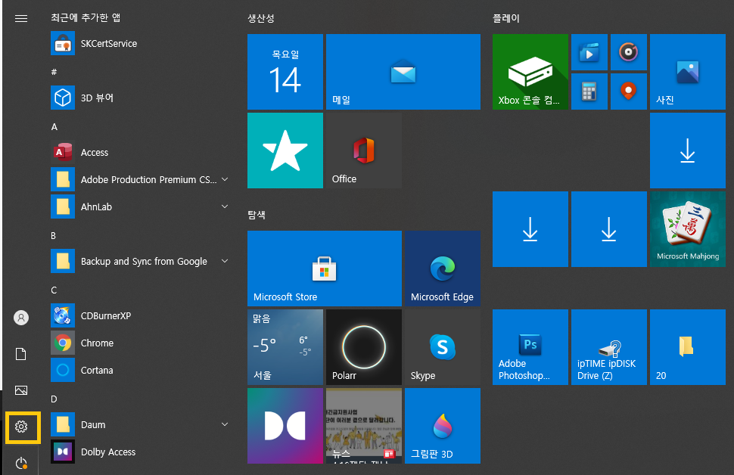Open the 메일 tile
734x475 pixels.
click(403, 72)
